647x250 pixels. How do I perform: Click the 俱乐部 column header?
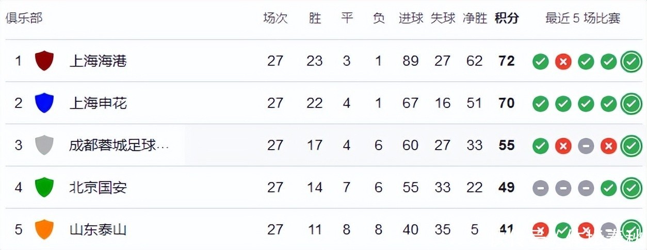point(24,18)
